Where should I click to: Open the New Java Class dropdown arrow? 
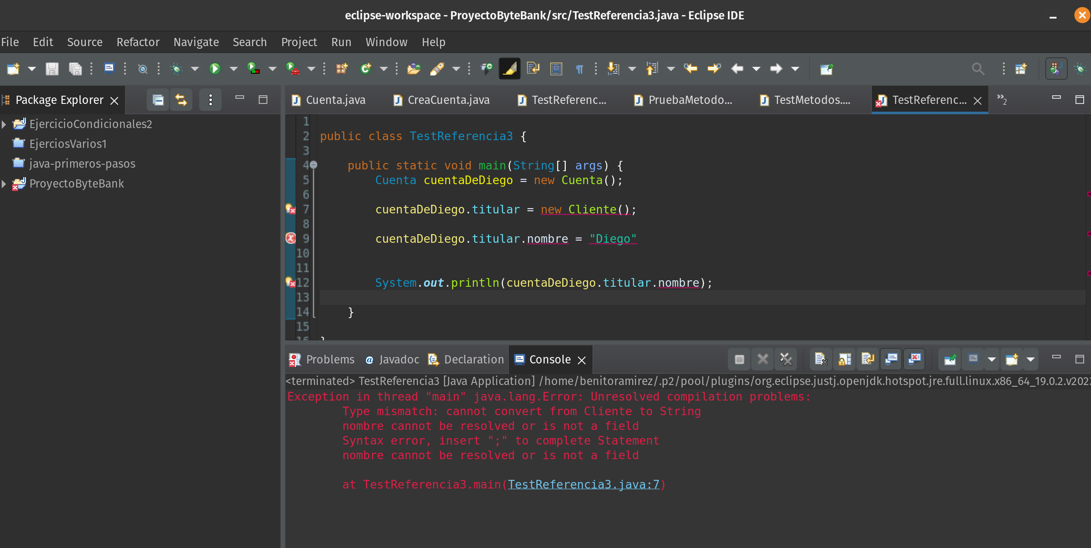384,69
